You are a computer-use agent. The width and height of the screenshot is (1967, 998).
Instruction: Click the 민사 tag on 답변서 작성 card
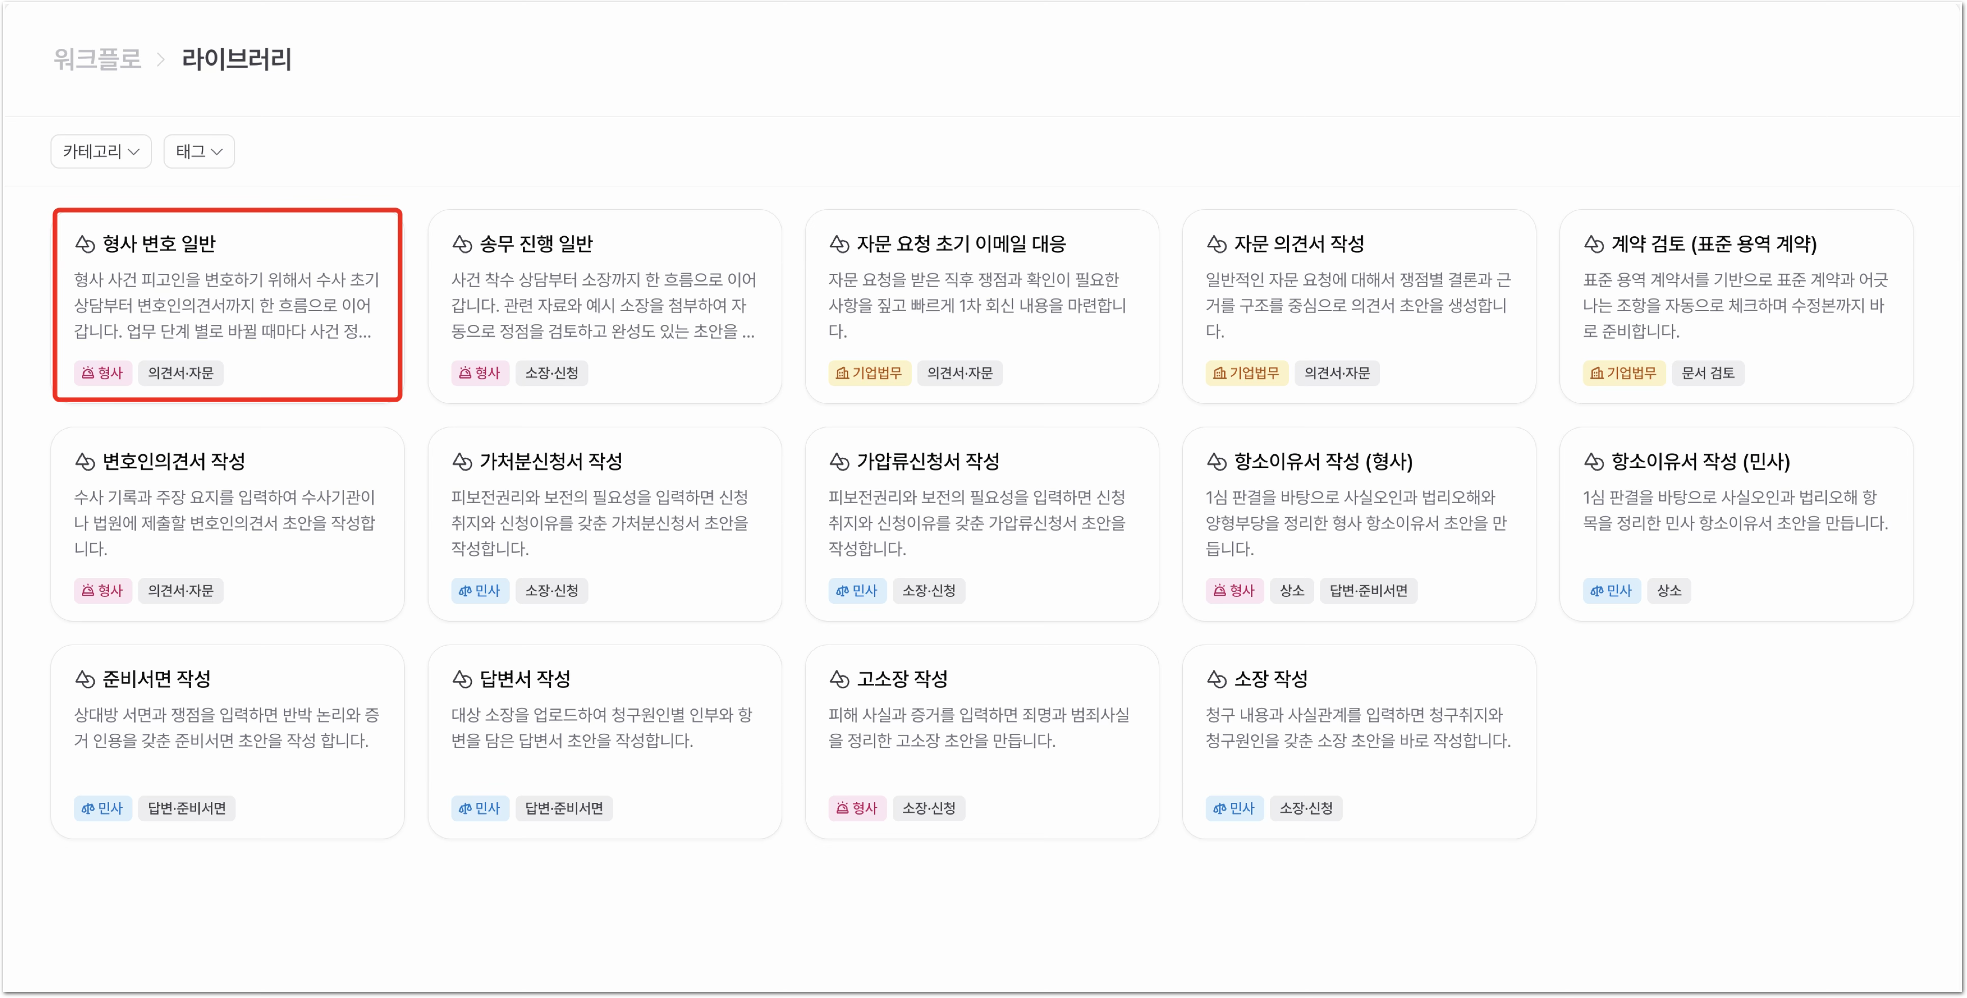480,808
